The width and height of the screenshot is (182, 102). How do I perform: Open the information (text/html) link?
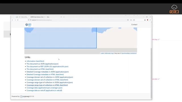click(35, 61)
